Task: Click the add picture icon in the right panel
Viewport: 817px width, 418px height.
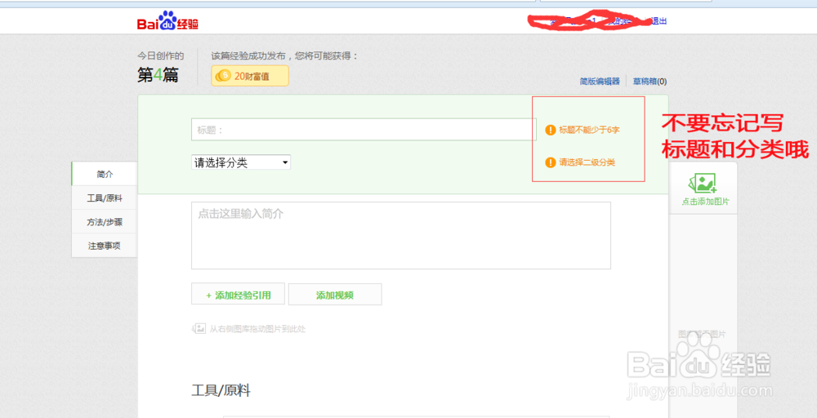Action: [x=703, y=183]
